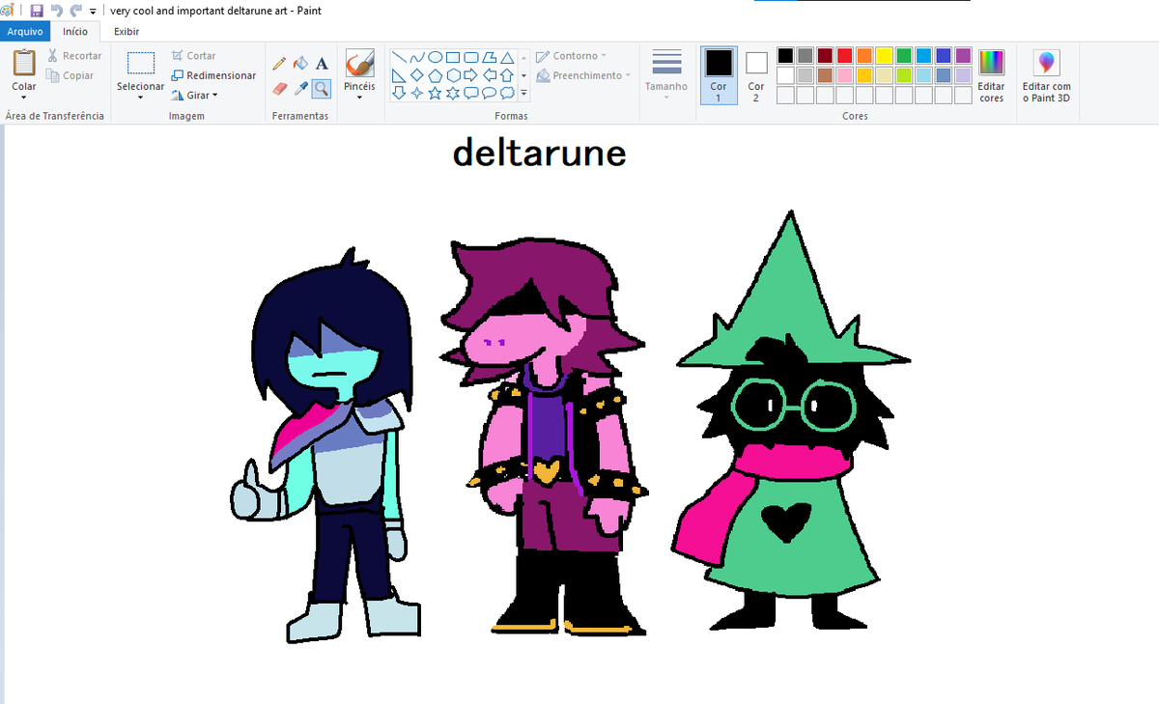Screen dimensions: 1159x704
Task: Expand the Pincéis dropdown arrow
Action: 359,98
